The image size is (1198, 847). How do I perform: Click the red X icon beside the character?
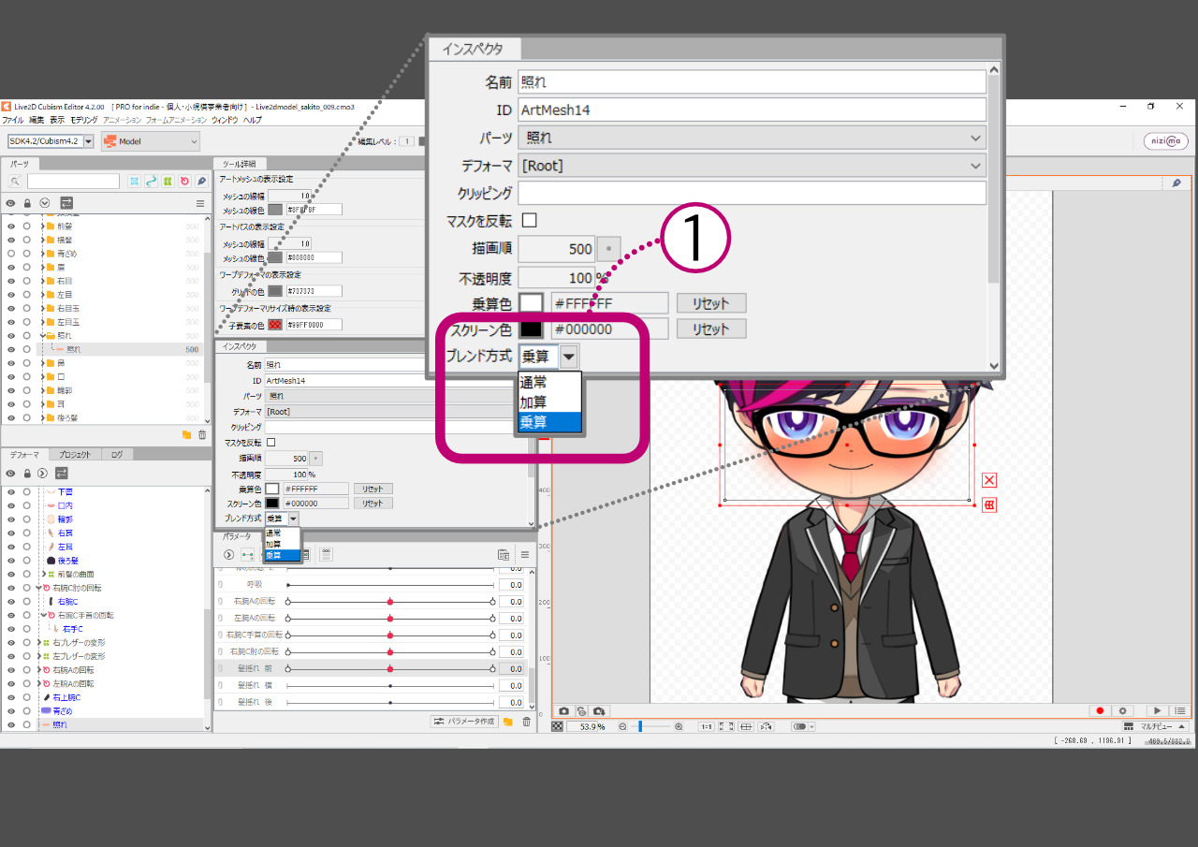[x=989, y=480]
